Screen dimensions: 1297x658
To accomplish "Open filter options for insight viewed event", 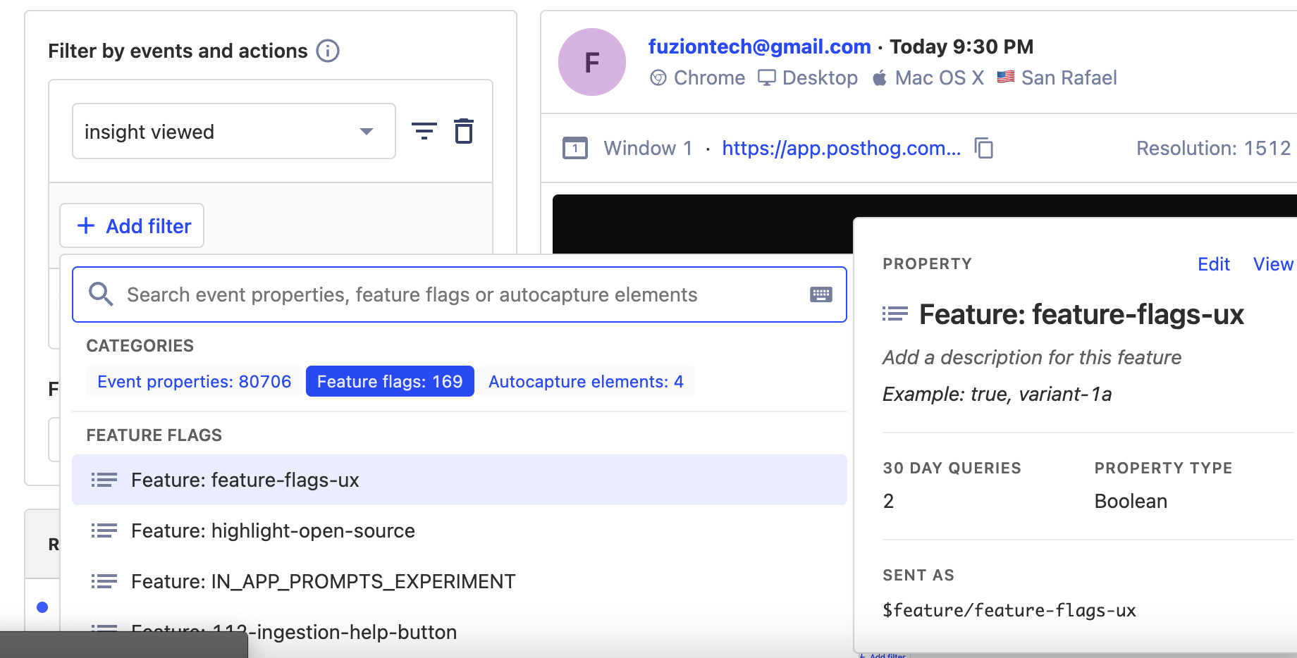I will [x=424, y=130].
